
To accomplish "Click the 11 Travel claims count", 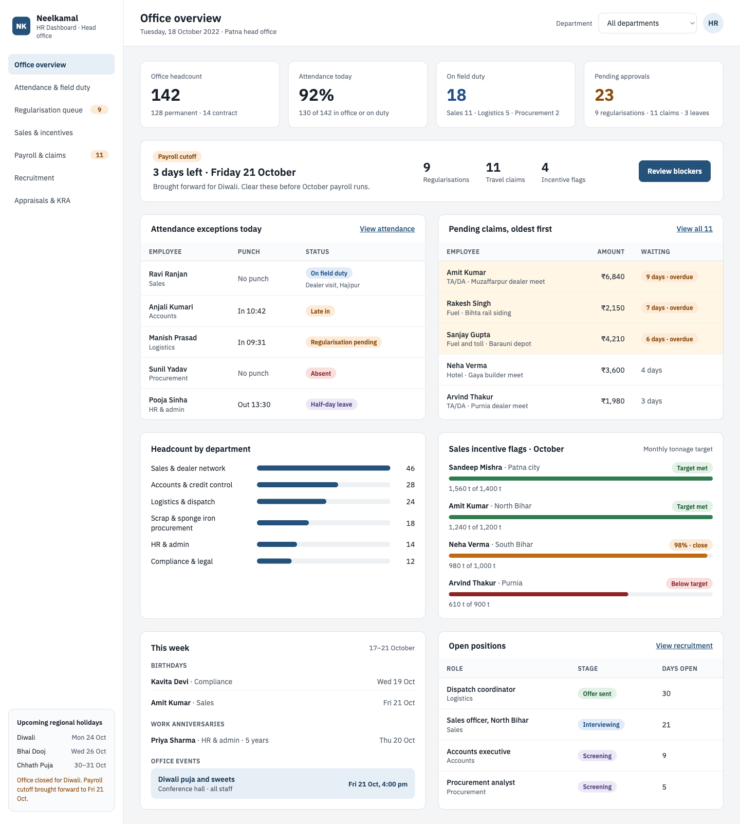I will click(x=505, y=172).
